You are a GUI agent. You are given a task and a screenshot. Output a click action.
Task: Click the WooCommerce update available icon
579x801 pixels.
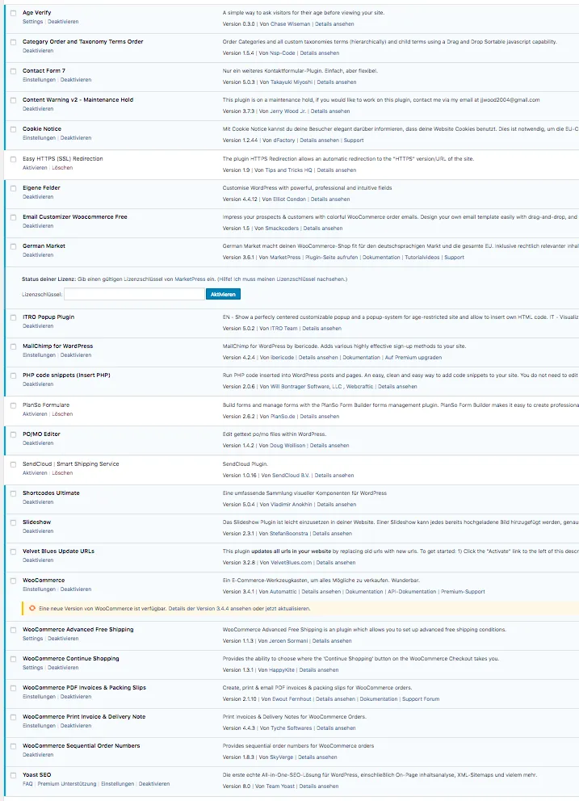(x=32, y=608)
